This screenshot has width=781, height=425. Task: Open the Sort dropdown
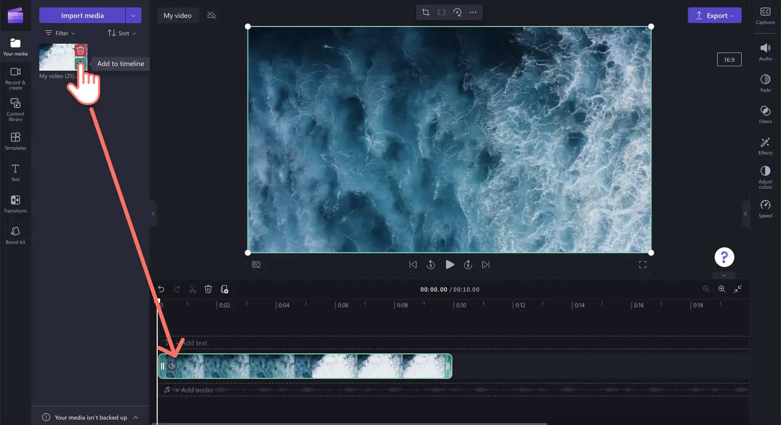pyautogui.click(x=122, y=33)
